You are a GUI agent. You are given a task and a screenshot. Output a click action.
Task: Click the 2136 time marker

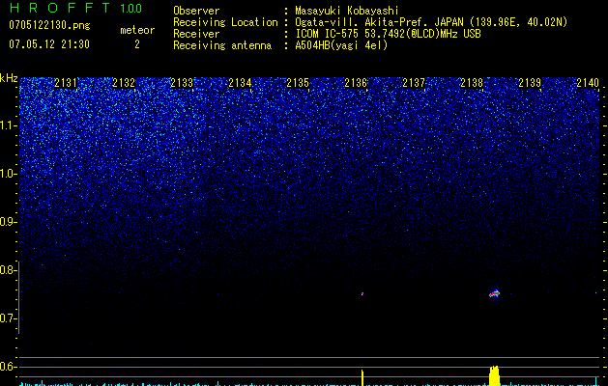click(356, 83)
